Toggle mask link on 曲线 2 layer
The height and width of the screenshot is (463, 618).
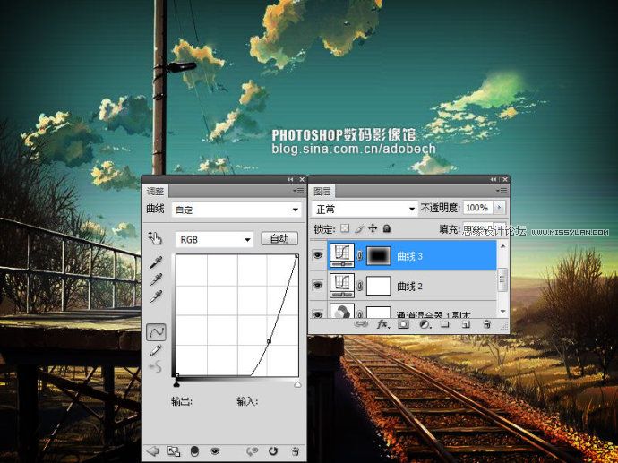[360, 286]
